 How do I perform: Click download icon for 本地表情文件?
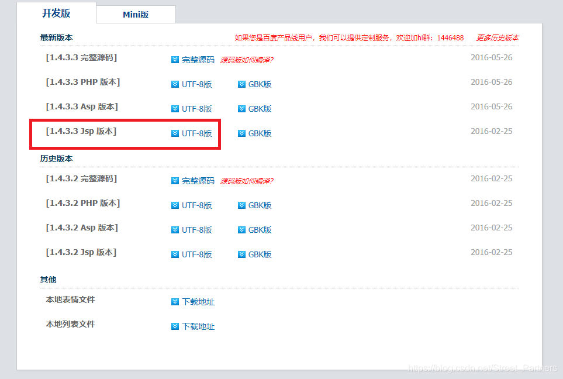(175, 302)
